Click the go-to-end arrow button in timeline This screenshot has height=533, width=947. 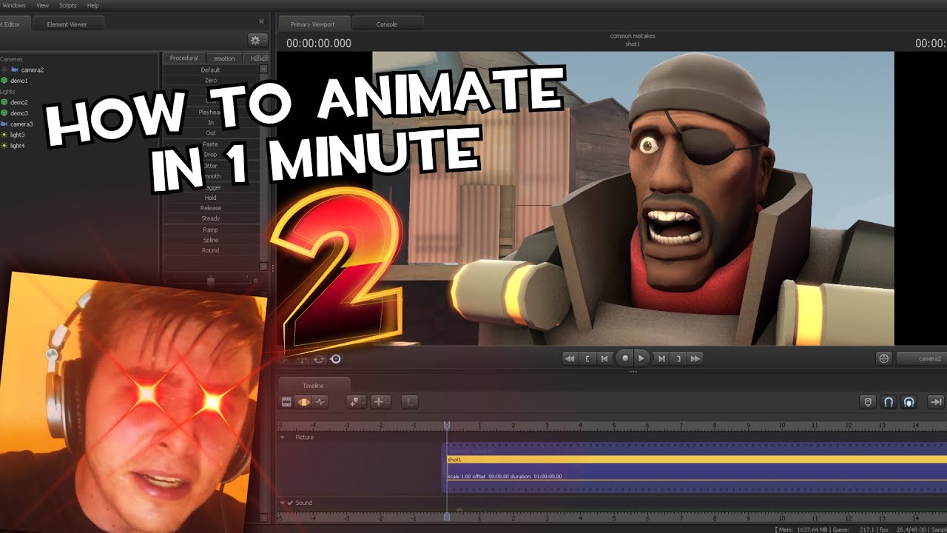(x=936, y=402)
